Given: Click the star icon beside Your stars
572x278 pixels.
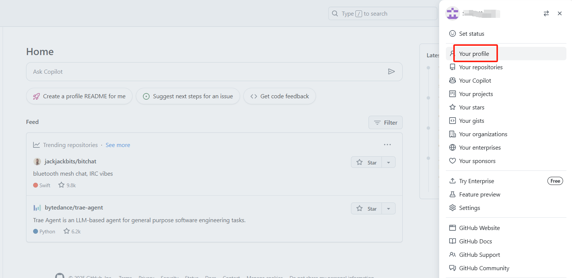Looking at the screenshot, I should tap(453, 107).
